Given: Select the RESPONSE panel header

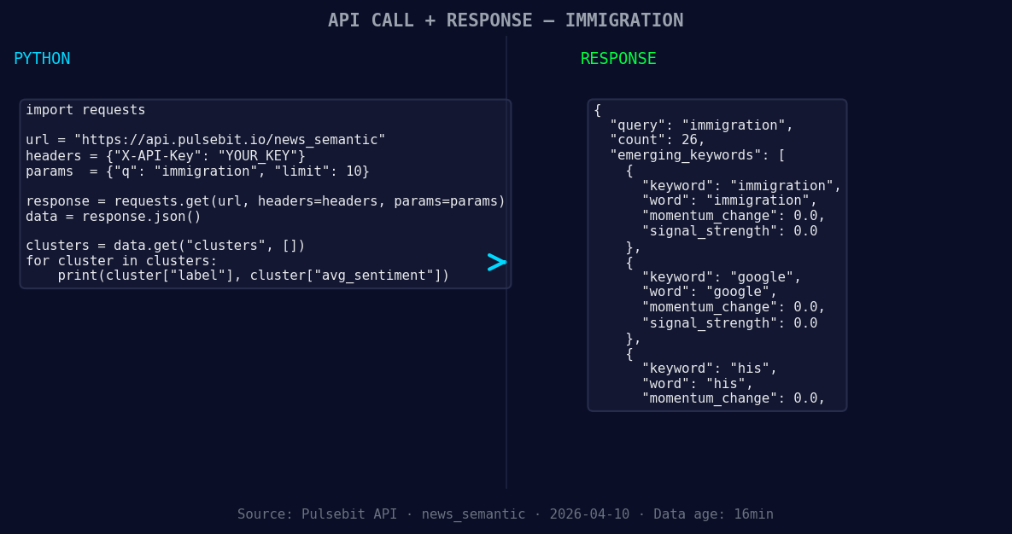Looking at the screenshot, I should tap(617, 58).
